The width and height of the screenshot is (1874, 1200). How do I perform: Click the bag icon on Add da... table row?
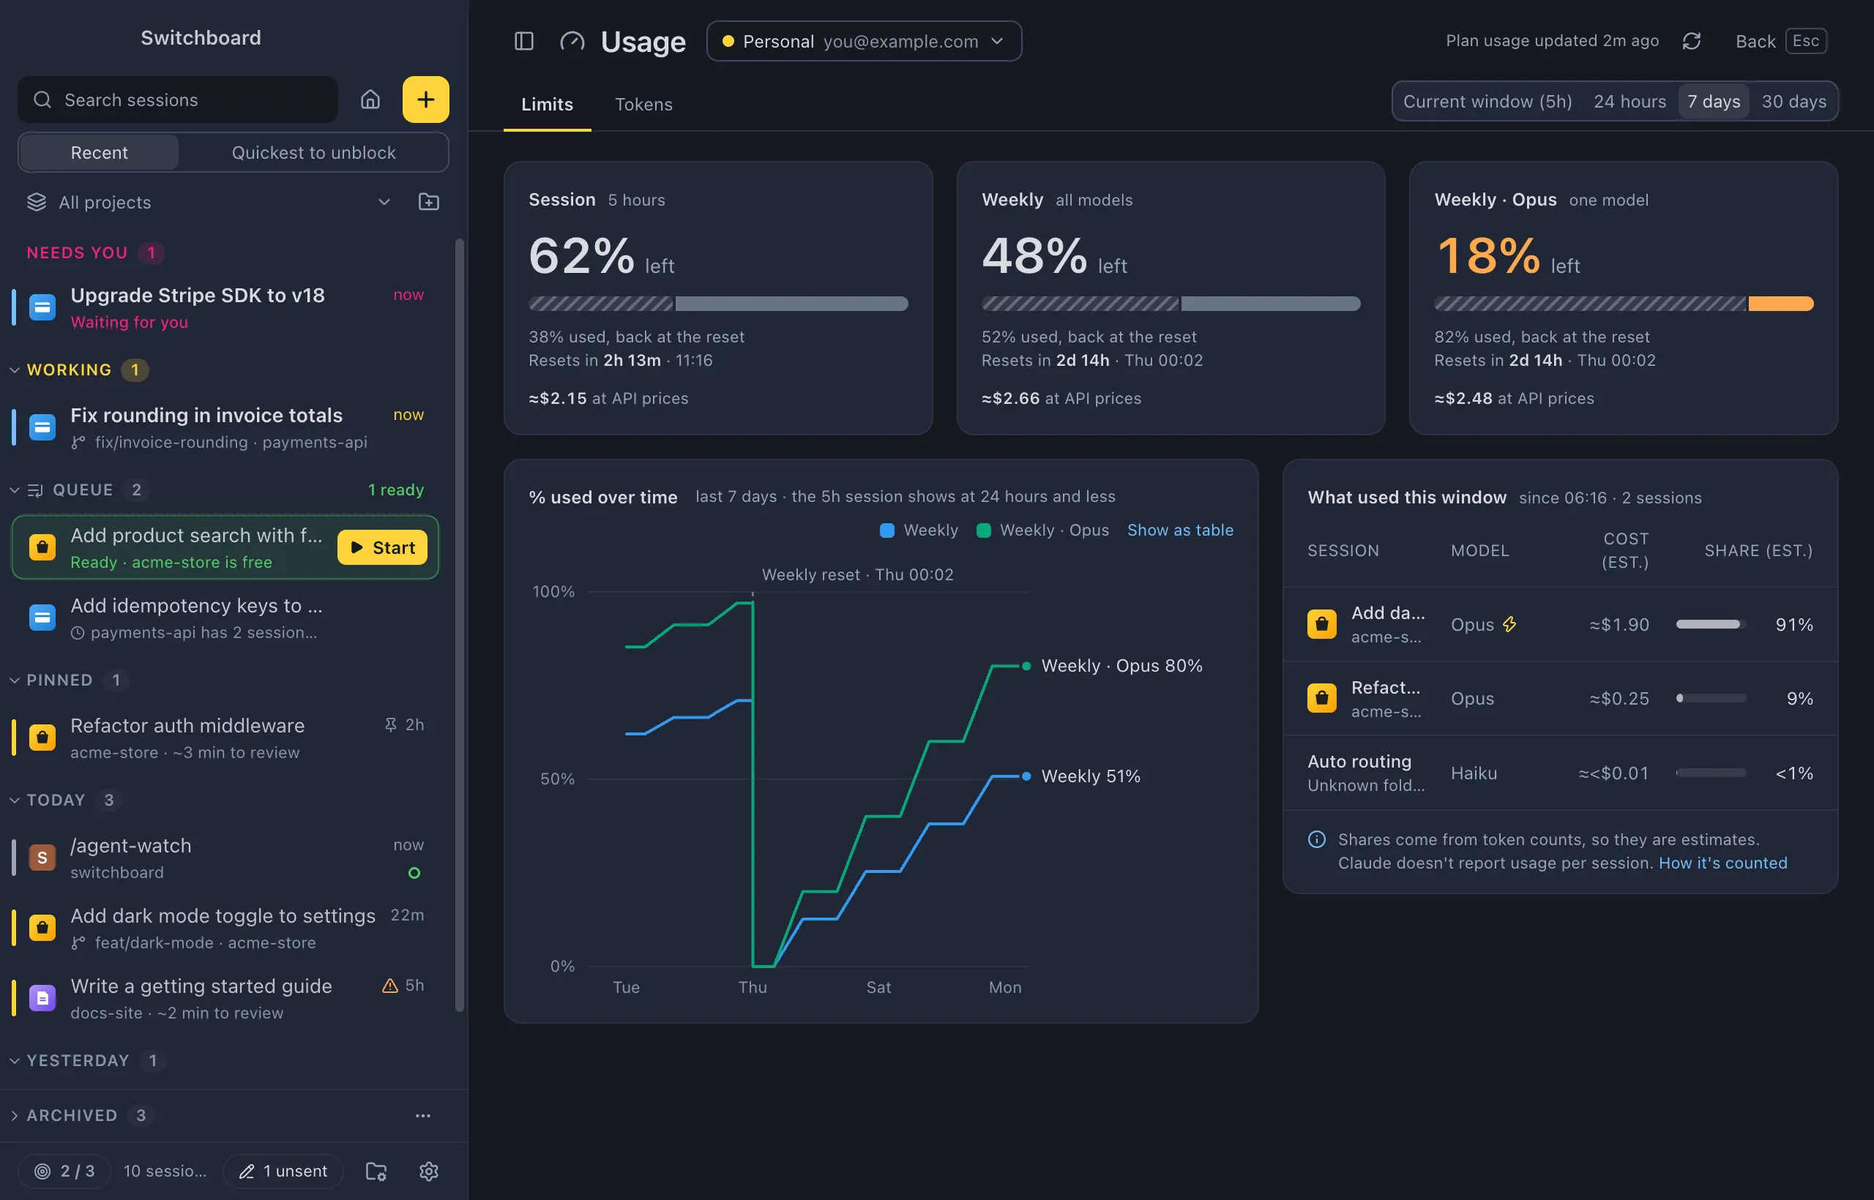(x=1321, y=624)
